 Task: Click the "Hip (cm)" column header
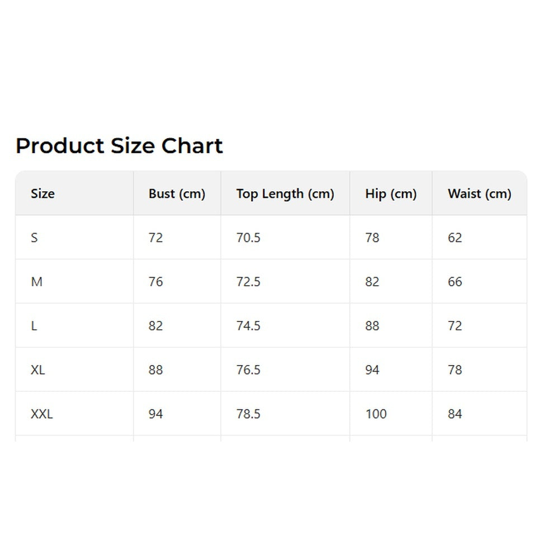[x=391, y=194]
